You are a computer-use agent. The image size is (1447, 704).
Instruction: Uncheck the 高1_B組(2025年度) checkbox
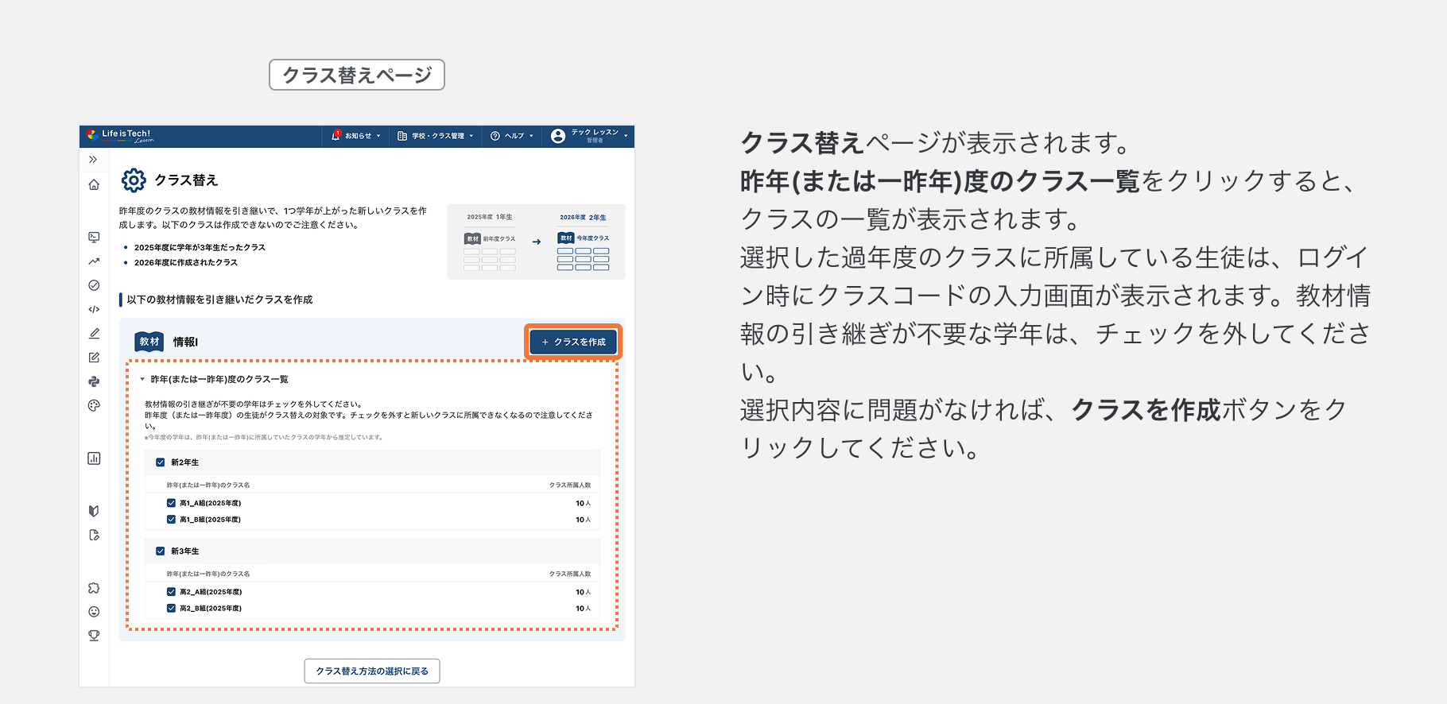171,520
